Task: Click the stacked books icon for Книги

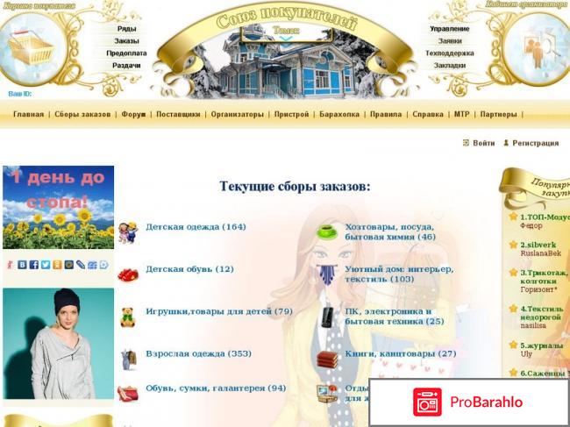Action: [x=327, y=359]
